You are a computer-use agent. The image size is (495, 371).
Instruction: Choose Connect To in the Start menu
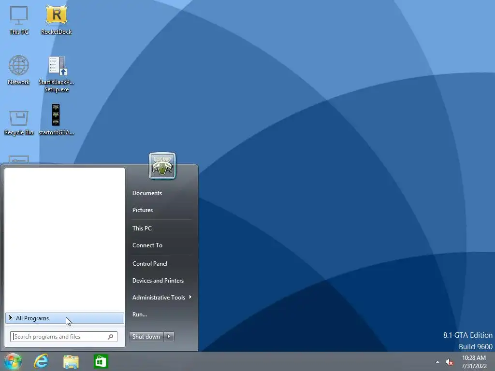tap(147, 245)
